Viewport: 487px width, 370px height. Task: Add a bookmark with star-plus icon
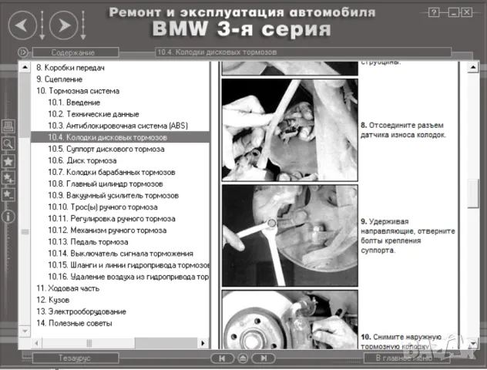coord(8,178)
